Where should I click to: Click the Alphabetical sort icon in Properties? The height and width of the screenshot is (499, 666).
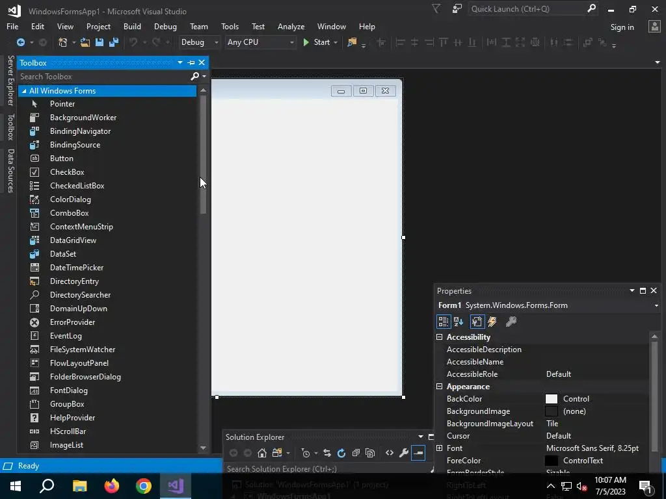pyautogui.click(x=459, y=322)
